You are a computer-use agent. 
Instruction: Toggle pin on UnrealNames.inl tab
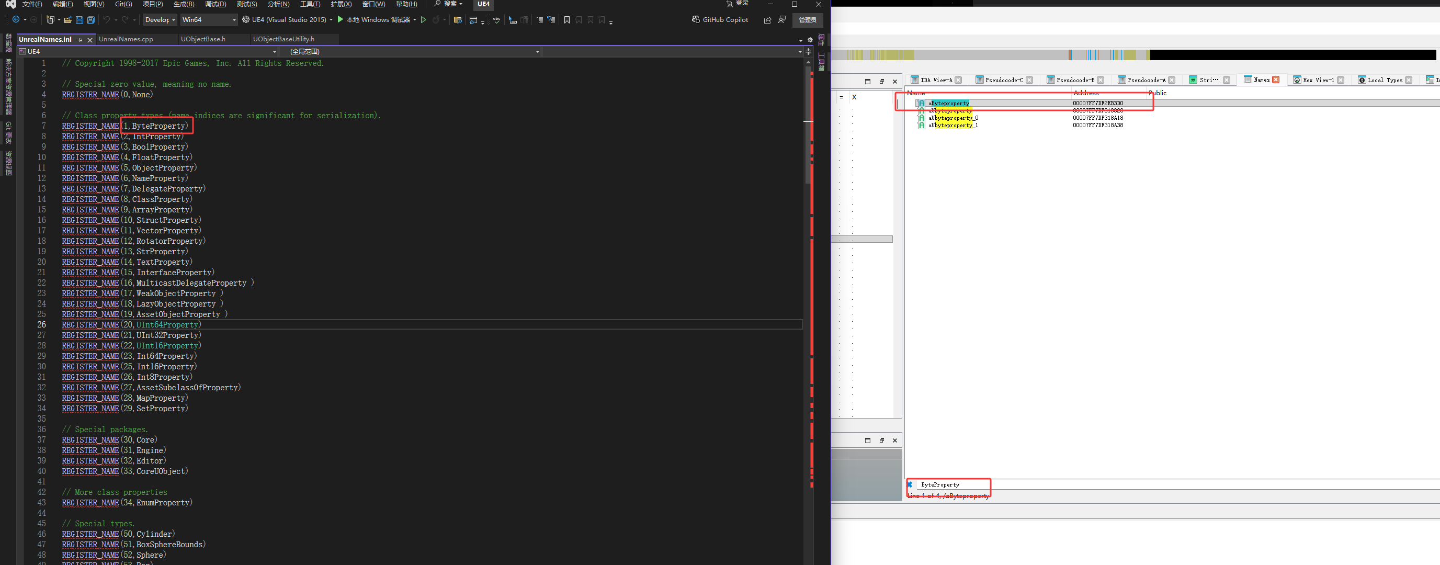(81, 40)
